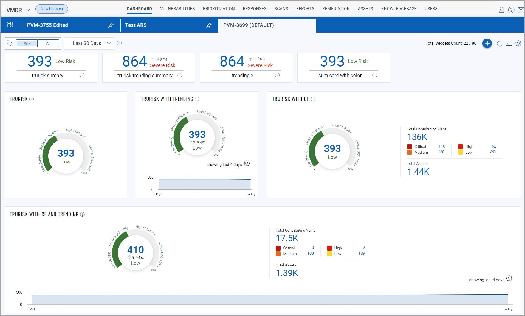The height and width of the screenshot is (316, 525).
Task: Pin the PVM-3755 Edited dashboard
Action: coord(111,25)
